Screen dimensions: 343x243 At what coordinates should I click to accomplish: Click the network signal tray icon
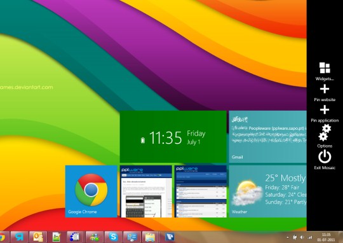(x=310, y=237)
